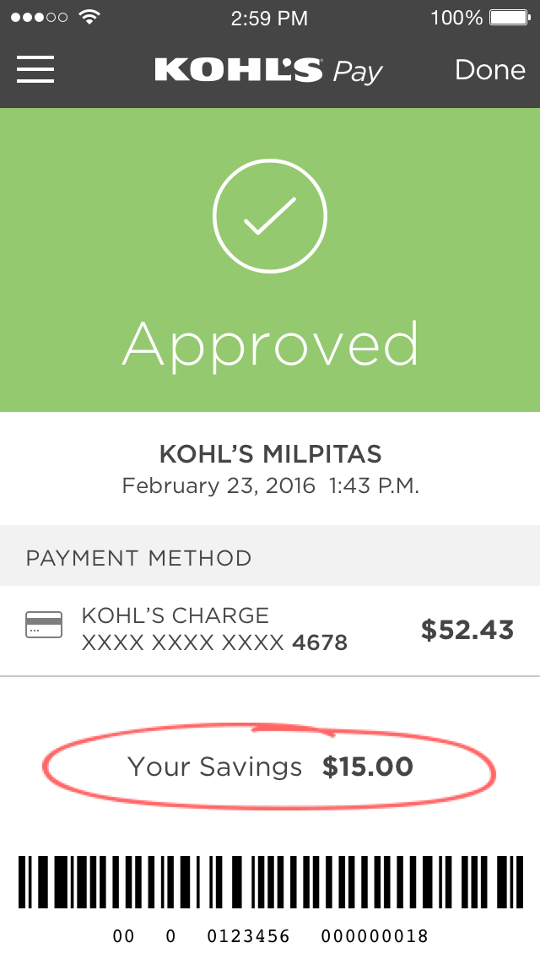The image size is (540, 959).
Task: Tap the Done button
Action: point(490,70)
